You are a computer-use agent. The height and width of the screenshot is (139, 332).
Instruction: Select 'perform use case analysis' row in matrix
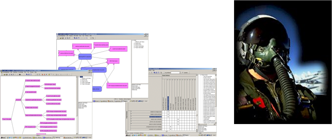146,122
